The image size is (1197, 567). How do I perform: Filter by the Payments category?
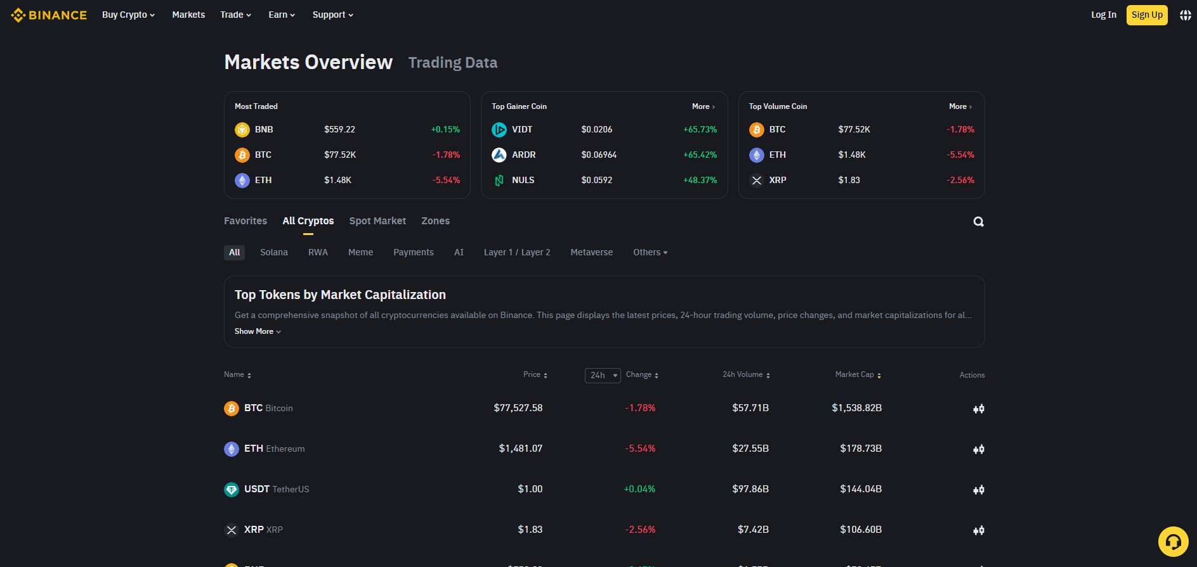point(414,252)
